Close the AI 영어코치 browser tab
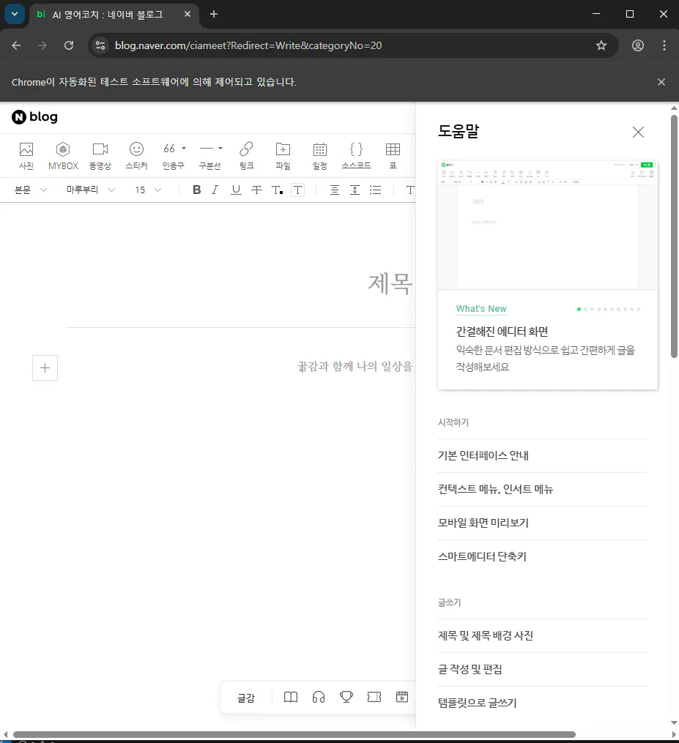This screenshot has height=743, width=679. pos(188,14)
